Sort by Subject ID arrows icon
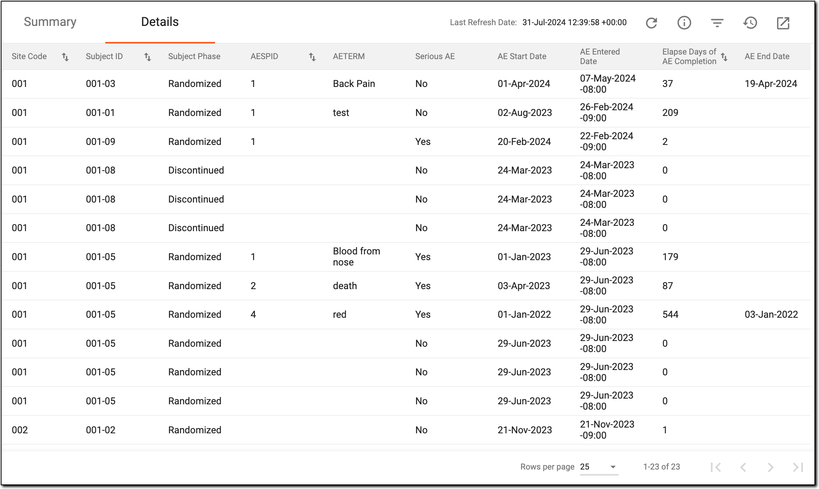The width and height of the screenshot is (819, 489). pos(148,57)
